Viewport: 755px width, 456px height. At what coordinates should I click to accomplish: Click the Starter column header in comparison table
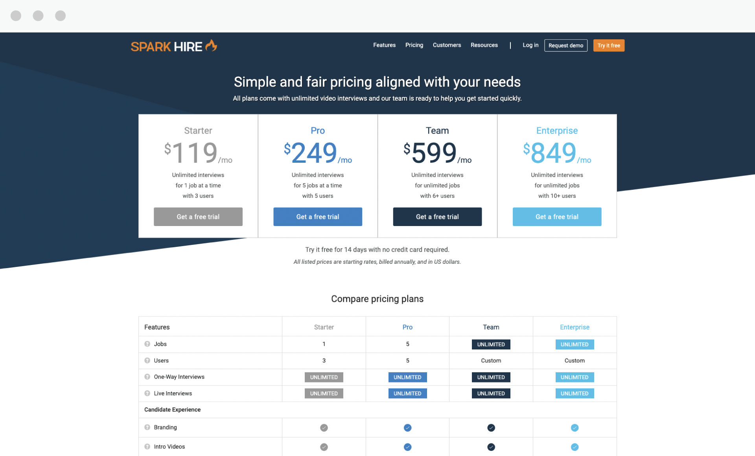(324, 327)
